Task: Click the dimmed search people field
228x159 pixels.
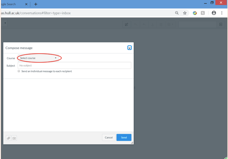Action: (198, 24)
